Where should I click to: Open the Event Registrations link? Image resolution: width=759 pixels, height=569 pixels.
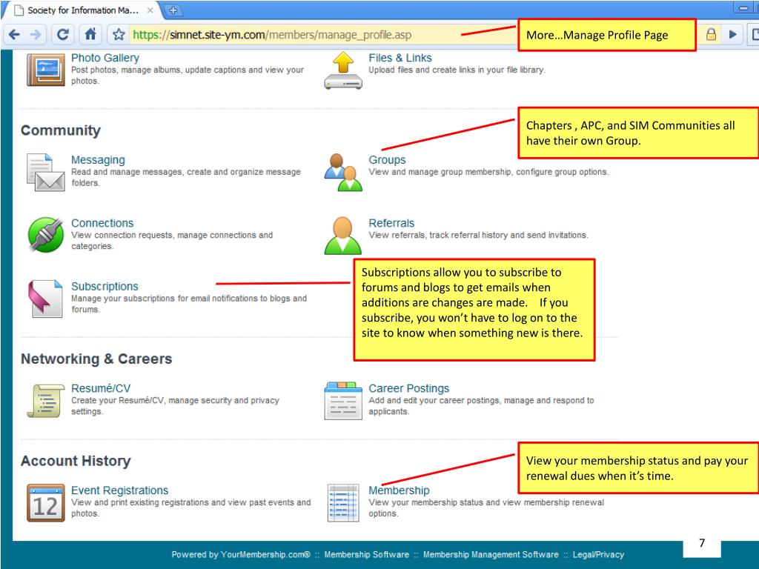click(119, 490)
